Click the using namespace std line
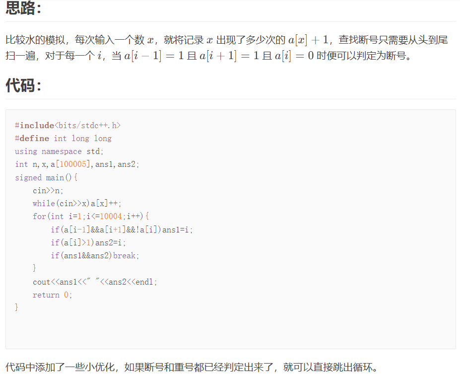Screen dimensions: 460x378 (59, 151)
